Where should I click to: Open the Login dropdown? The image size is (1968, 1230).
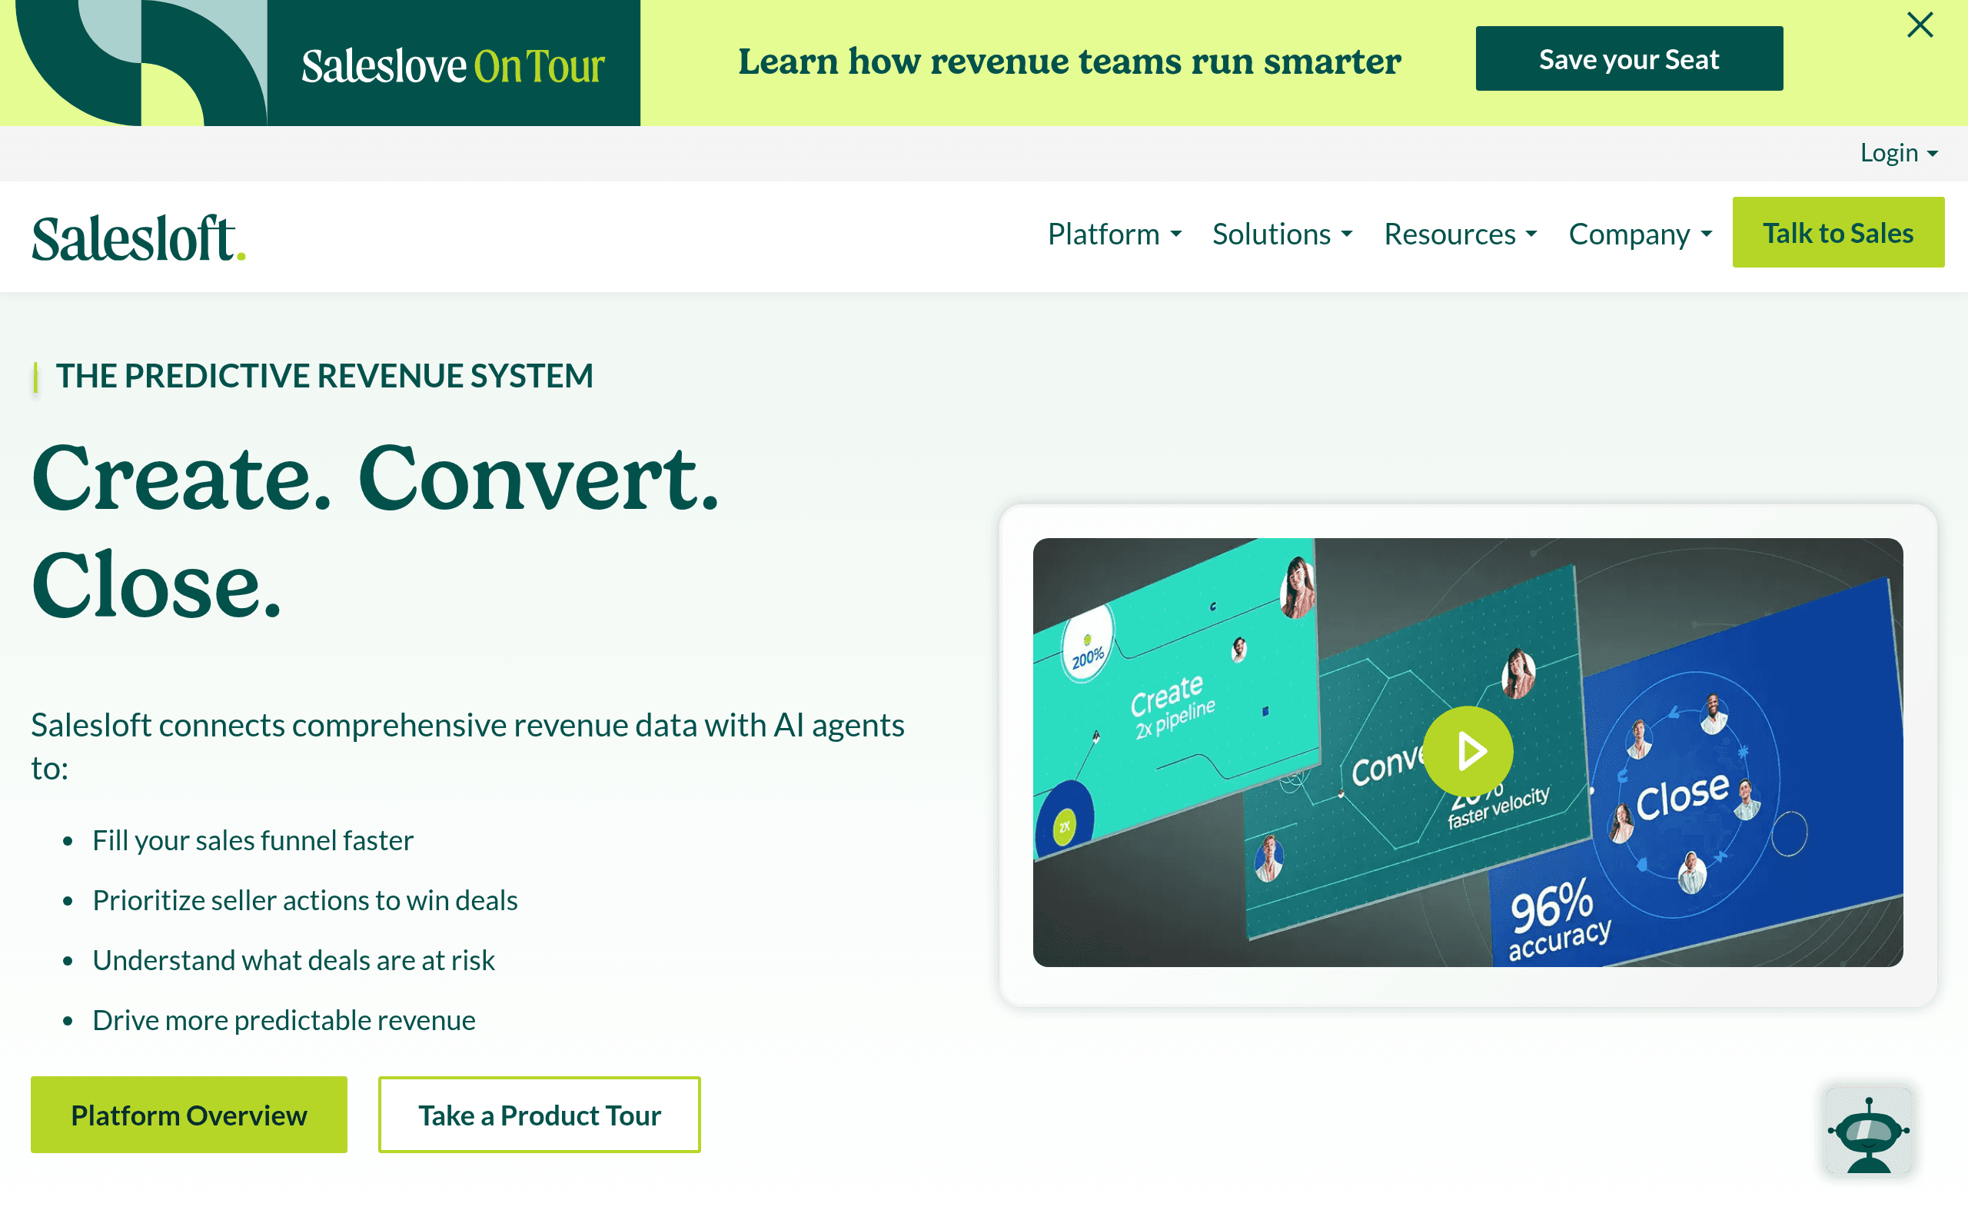pyautogui.click(x=1899, y=153)
